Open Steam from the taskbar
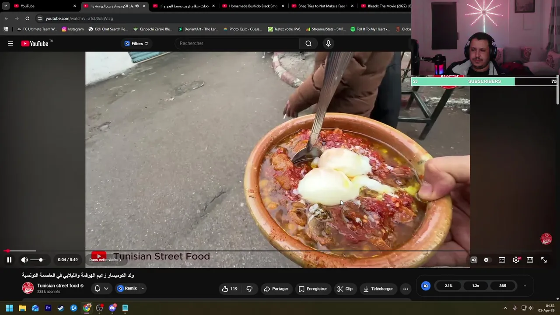This screenshot has height=315, width=560. (x=61, y=308)
